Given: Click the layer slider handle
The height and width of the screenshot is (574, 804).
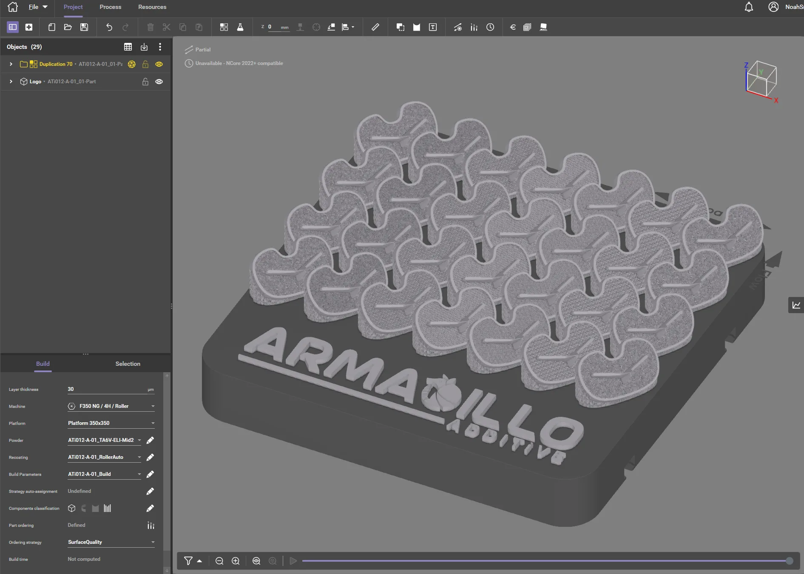Looking at the screenshot, I should 790,561.
